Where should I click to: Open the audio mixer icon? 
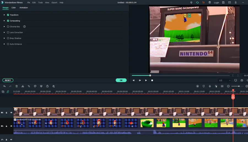(x=216, y=86)
